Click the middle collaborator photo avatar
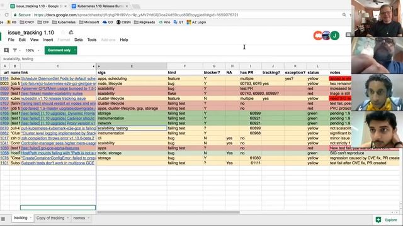This screenshot has width=403, height=226. click(326, 36)
